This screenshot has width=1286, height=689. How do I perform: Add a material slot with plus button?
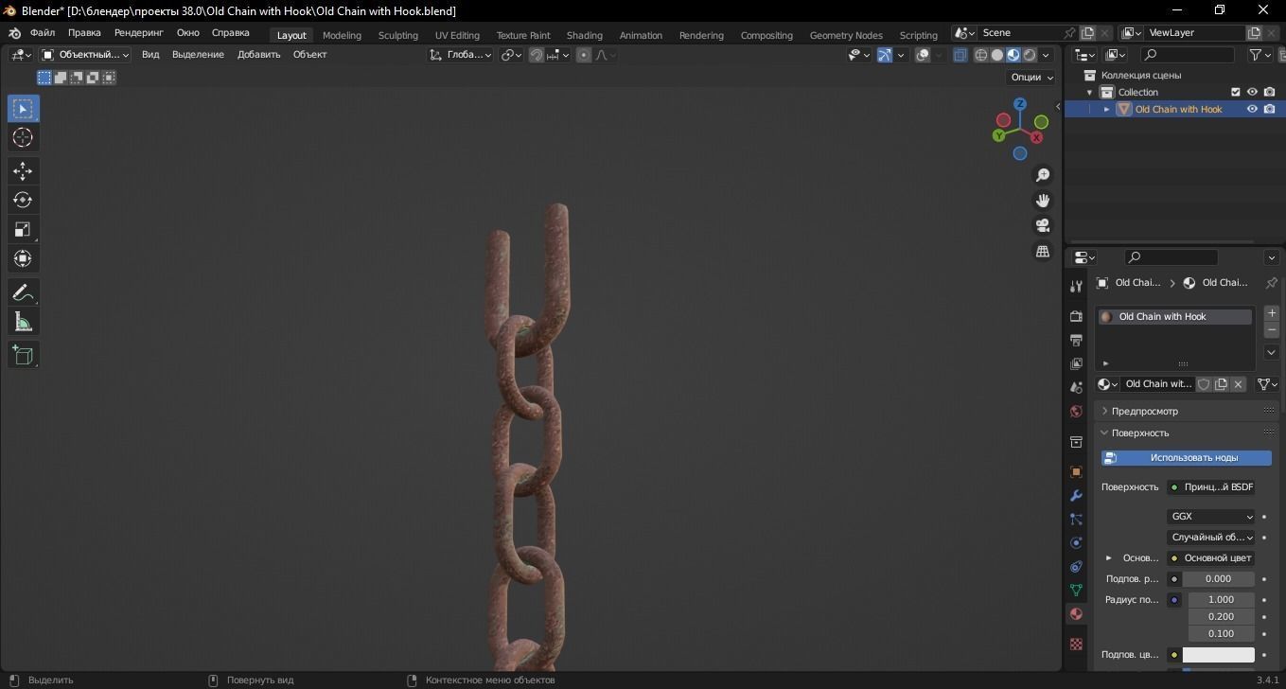pos(1272,312)
